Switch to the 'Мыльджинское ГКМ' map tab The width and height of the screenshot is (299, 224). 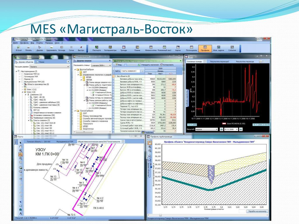65,142
